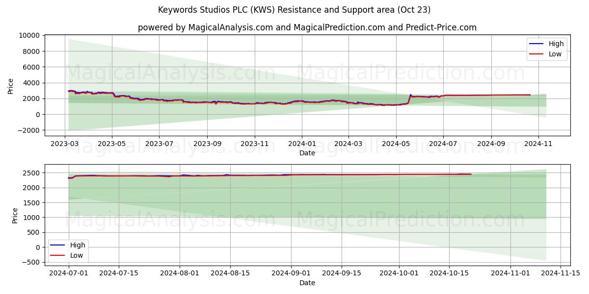This screenshot has height=294, width=589.
Task: Click the '2024-07-01' x-axis tick label
Action: pyautogui.click(x=68, y=274)
